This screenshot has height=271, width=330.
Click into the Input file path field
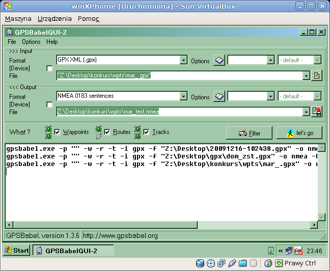[180, 75]
